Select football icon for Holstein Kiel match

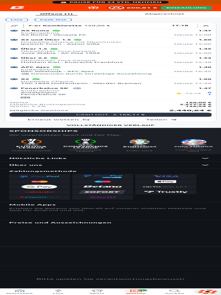pos(14,58)
